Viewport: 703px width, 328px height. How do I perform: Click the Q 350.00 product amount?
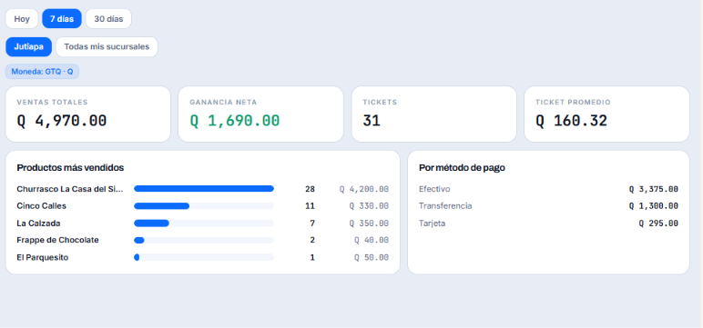tap(369, 224)
